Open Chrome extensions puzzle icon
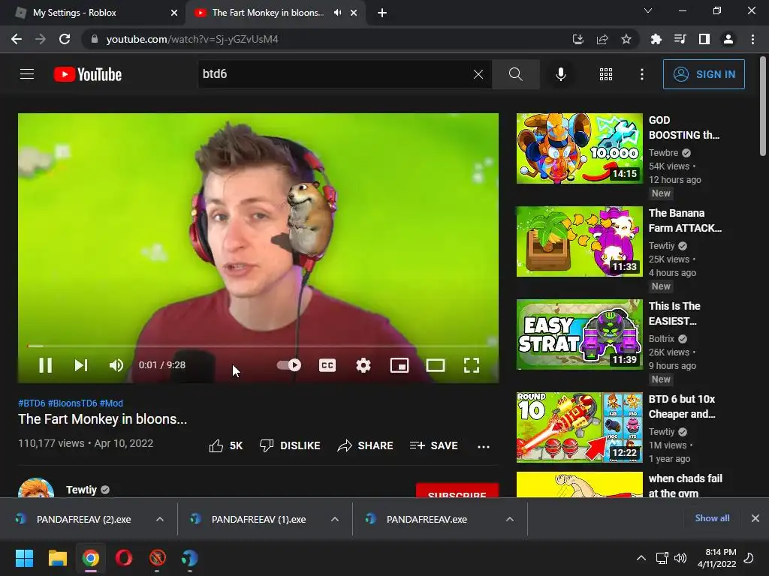The image size is (769, 576). pyautogui.click(x=656, y=39)
